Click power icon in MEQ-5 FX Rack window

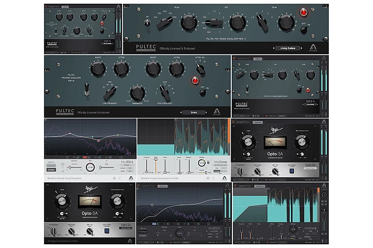click(234, 58)
